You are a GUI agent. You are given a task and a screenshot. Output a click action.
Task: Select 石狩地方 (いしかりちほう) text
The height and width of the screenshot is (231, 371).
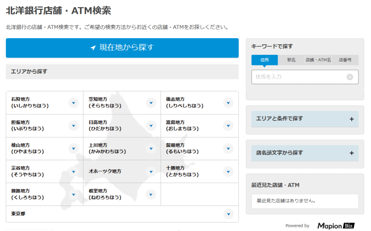30,103
